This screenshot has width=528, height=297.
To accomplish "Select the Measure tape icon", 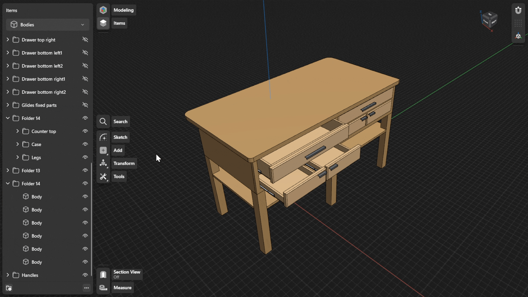I will pyautogui.click(x=103, y=288).
